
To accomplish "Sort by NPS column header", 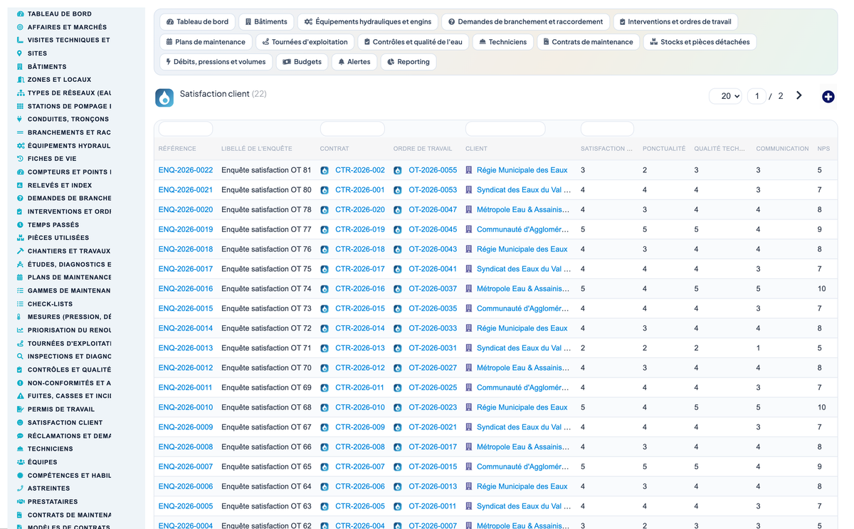I will coord(823,149).
